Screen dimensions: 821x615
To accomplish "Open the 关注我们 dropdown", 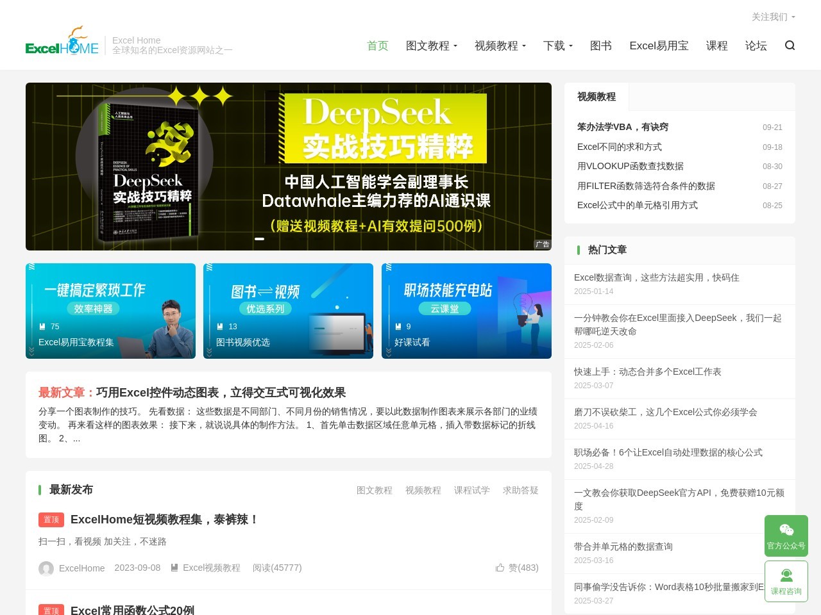I will coord(773,17).
